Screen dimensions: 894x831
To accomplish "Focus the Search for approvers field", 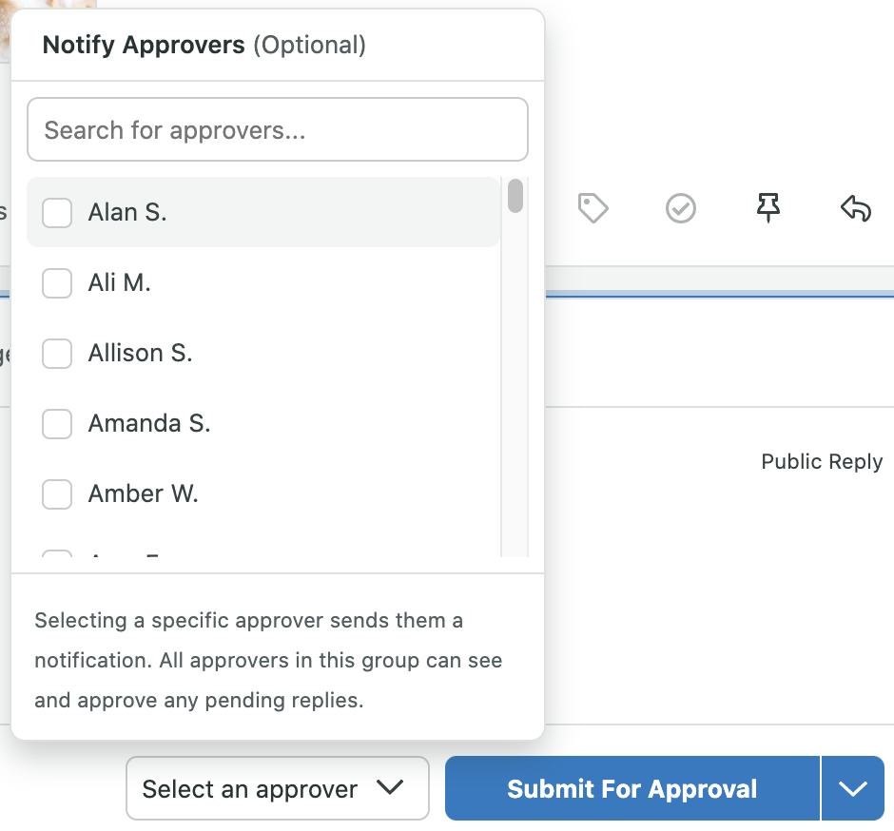I will [x=278, y=129].
